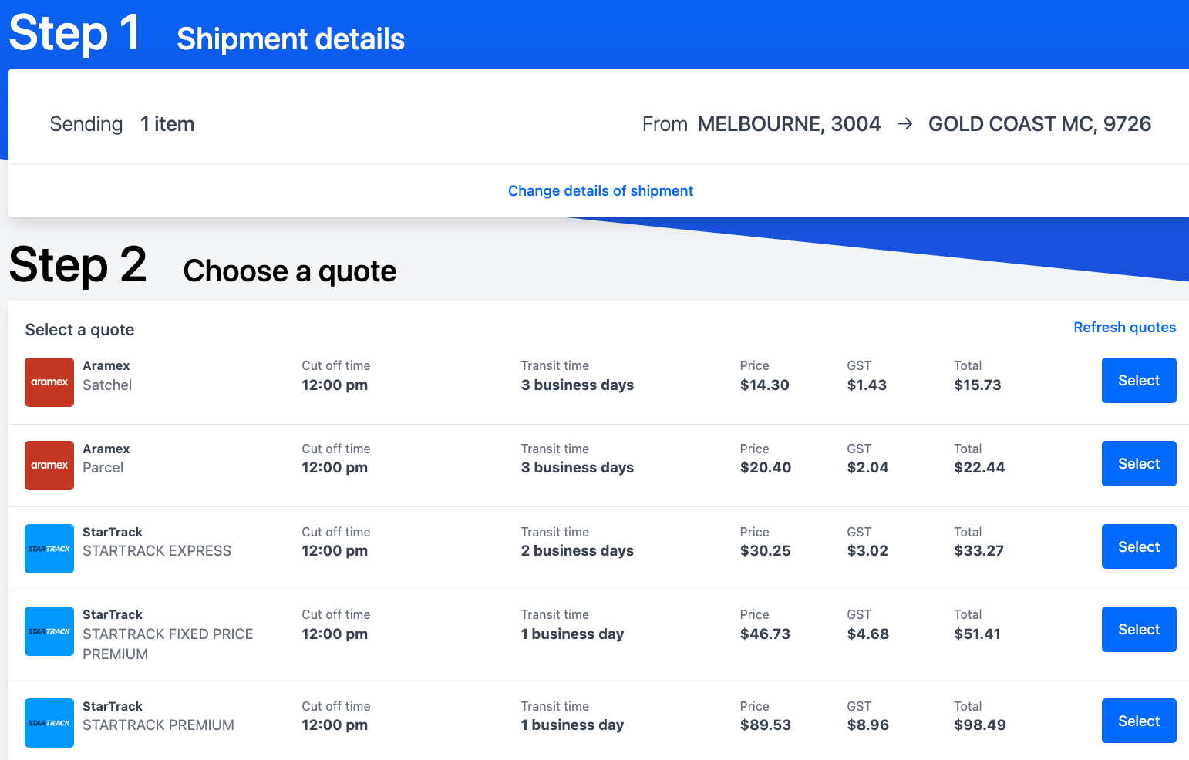Click the '1 item' sending count
The width and height of the screenshot is (1189, 760).
pos(167,124)
